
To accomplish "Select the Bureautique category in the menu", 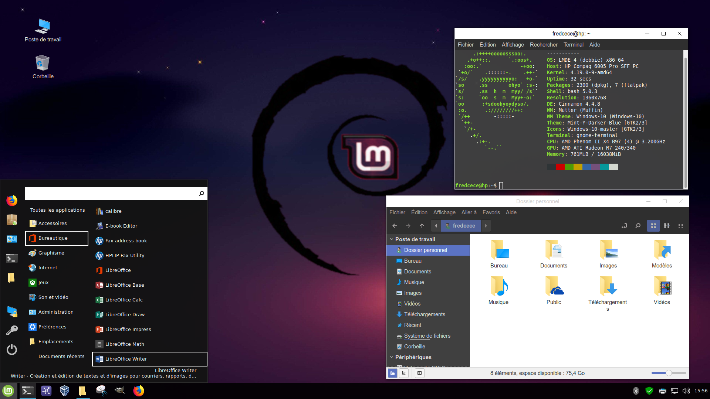I will coord(57,238).
